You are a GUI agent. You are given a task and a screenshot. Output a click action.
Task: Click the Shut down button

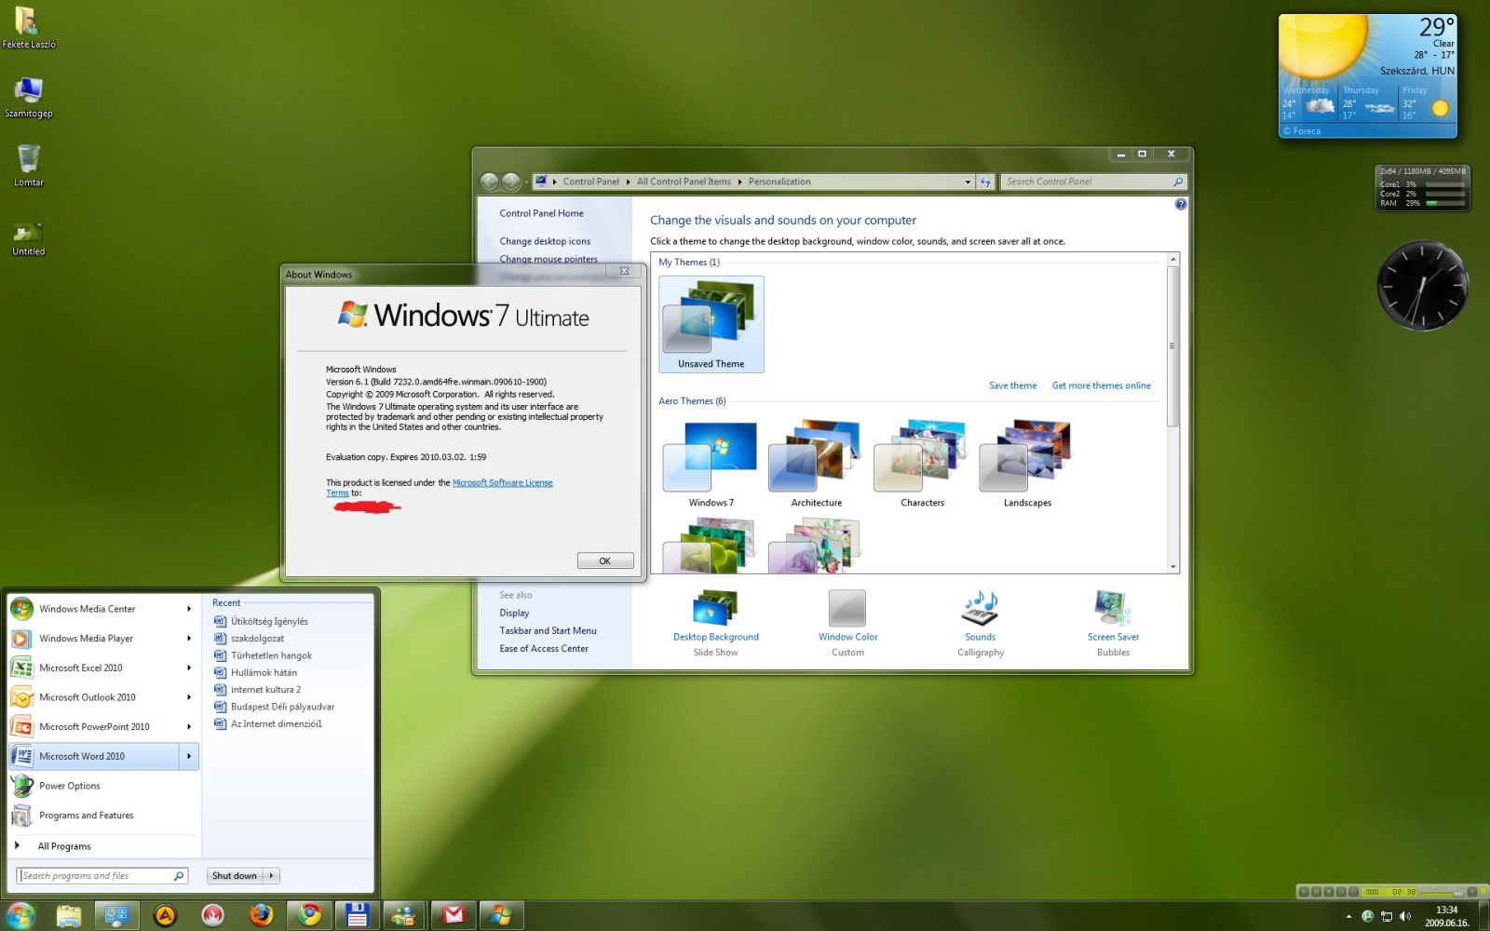235,876
